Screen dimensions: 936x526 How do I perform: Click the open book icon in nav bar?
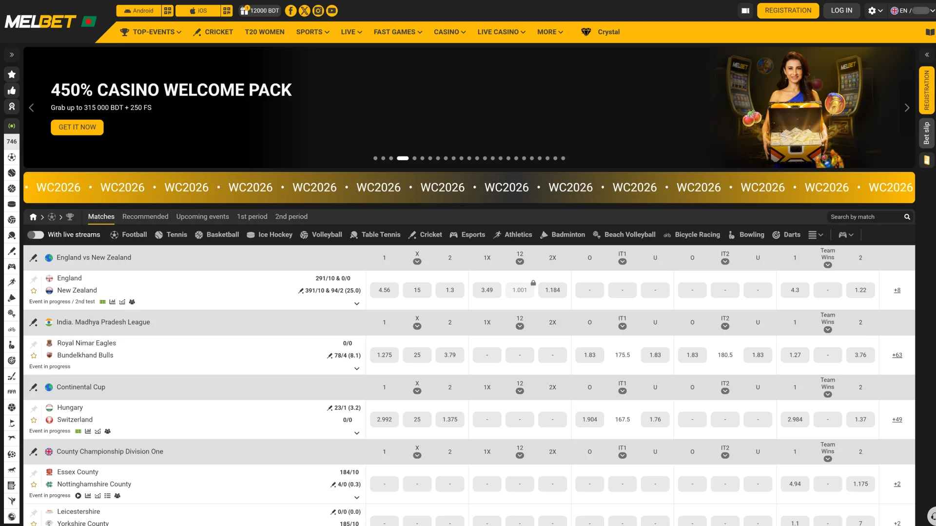pos(930,32)
